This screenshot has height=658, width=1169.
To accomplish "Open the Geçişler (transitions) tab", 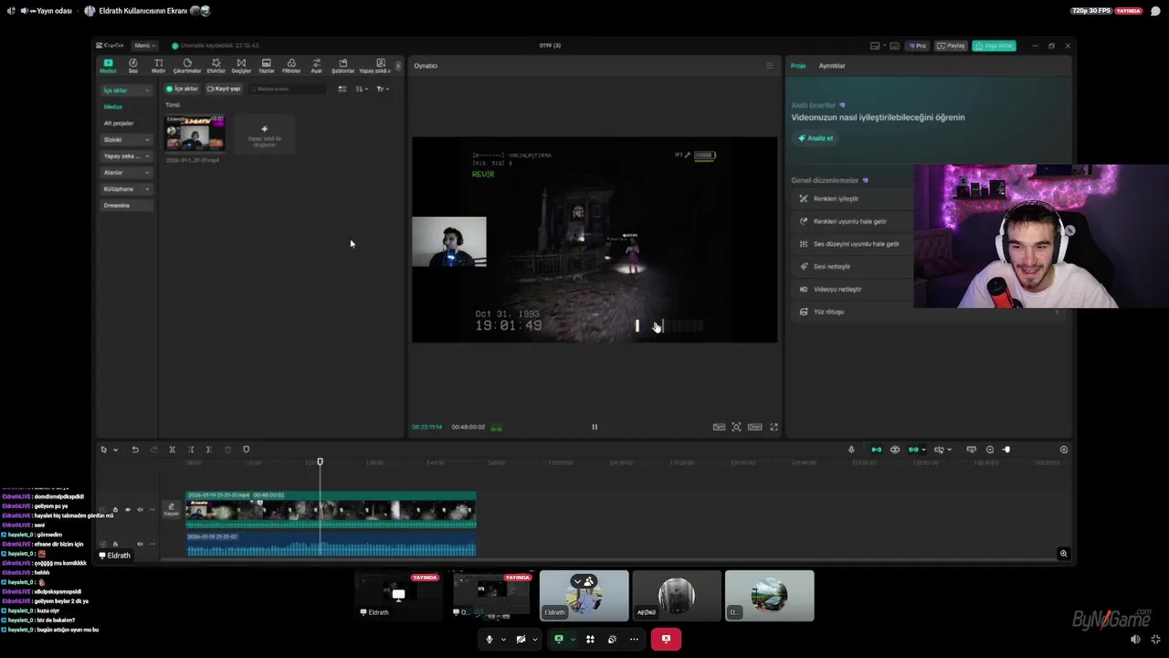I will [241, 66].
